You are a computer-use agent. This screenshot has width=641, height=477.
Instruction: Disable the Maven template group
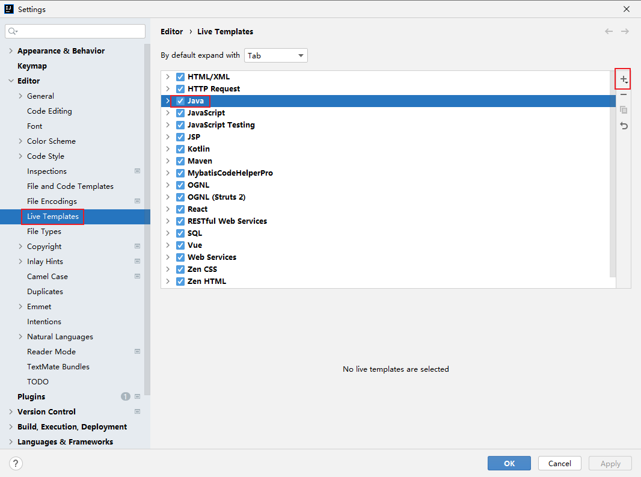click(180, 161)
